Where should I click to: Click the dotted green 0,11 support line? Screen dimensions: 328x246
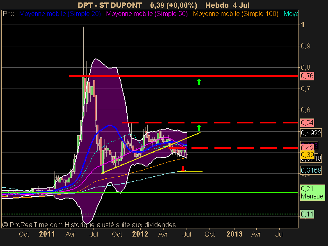pyautogui.click(x=150, y=214)
